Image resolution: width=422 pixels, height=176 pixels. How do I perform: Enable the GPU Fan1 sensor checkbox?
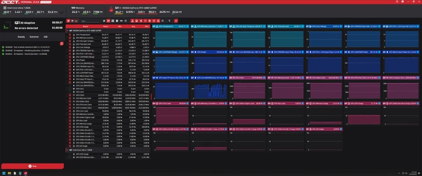(69, 88)
